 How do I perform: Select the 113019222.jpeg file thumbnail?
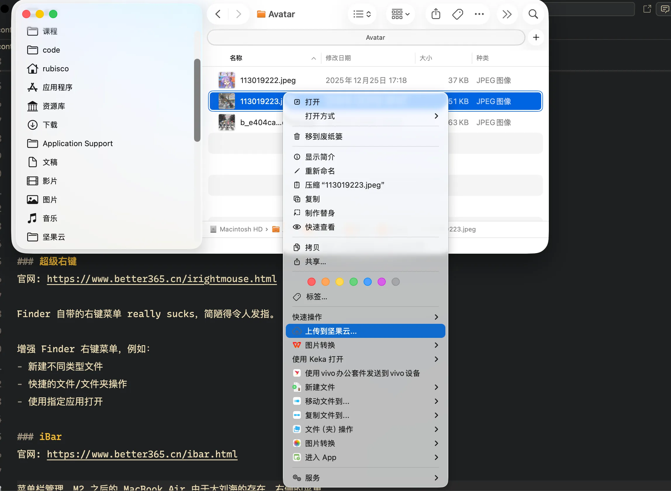(227, 80)
